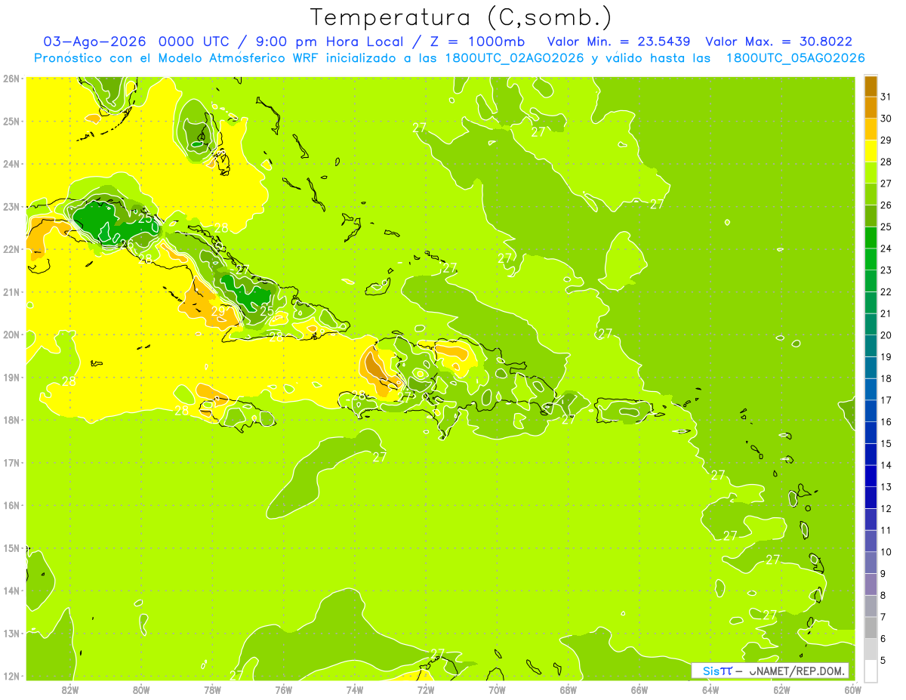
Task: Click the valid-until time '1800UTC_05AGO2026'
Action: pyautogui.click(x=796, y=58)
